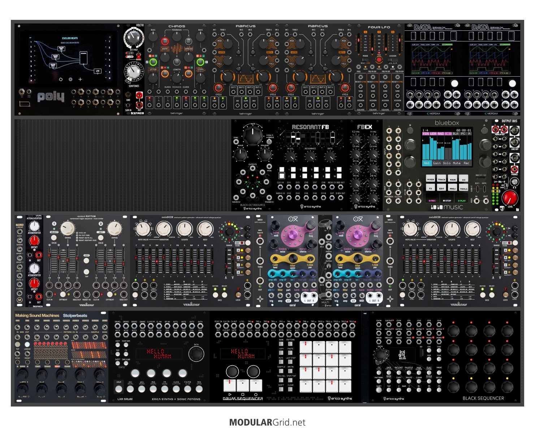Viewport: 535px width, 430px height.
Task: Push the BANK button on Drum Sequencer
Action: (281, 344)
